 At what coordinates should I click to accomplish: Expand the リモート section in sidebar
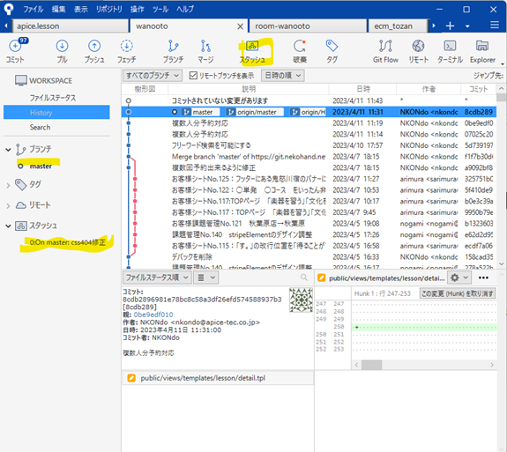(8, 205)
